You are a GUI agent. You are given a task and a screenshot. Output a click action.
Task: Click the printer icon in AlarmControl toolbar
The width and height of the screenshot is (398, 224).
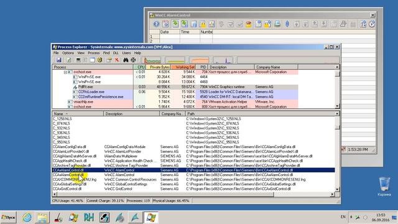277,24
